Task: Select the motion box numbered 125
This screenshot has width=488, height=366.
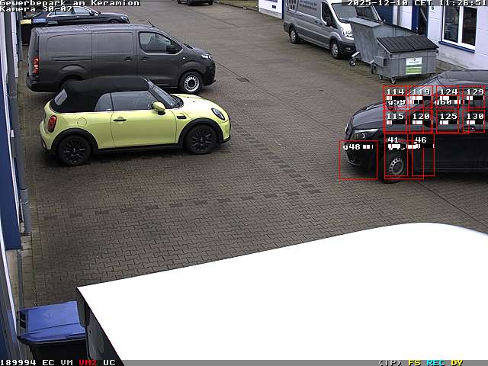Action: click(448, 121)
